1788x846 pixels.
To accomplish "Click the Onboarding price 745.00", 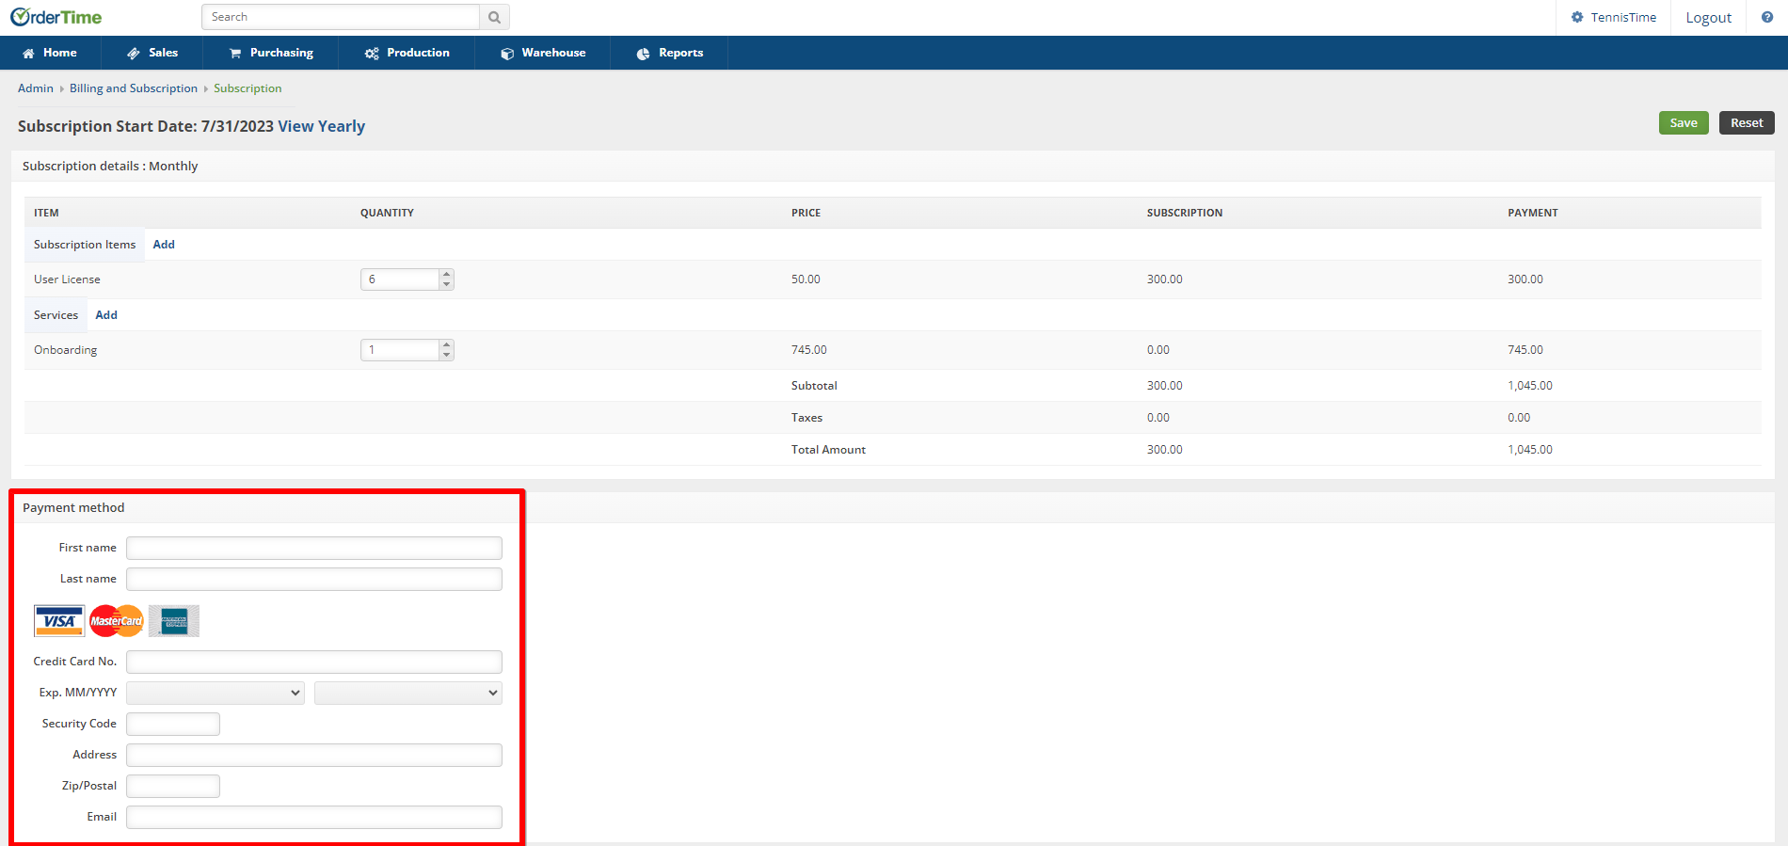I will (x=809, y=350).
